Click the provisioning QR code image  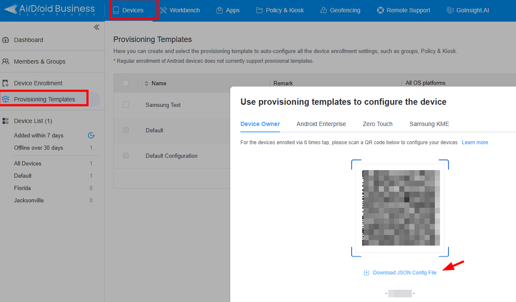[400, 208]
